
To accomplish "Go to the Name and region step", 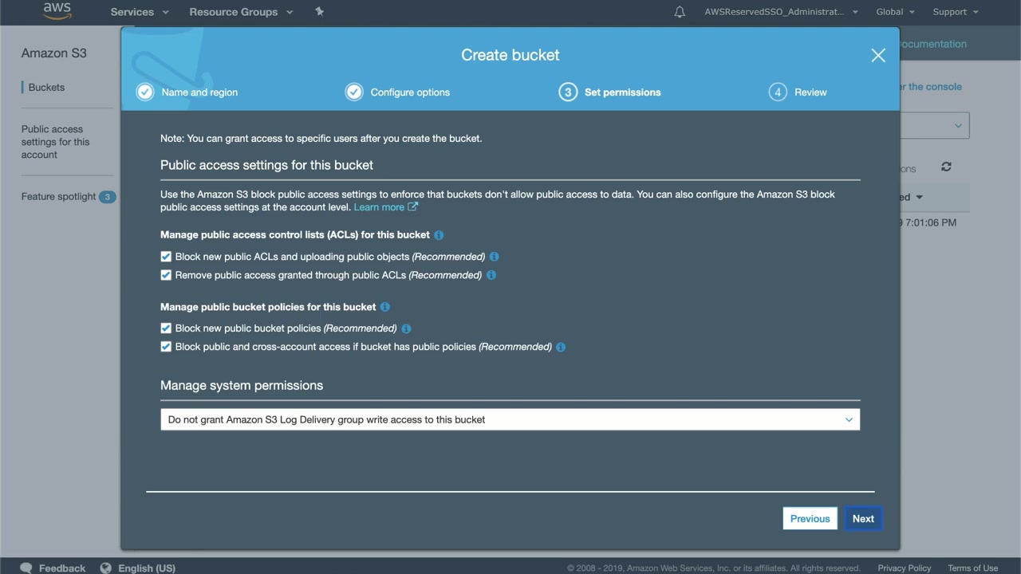I will 199,92.
